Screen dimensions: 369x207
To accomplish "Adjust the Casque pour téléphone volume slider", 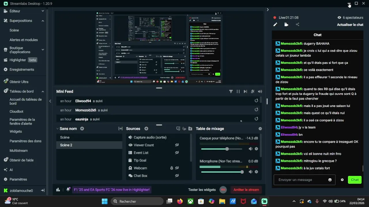I will (x=222, y=149).
